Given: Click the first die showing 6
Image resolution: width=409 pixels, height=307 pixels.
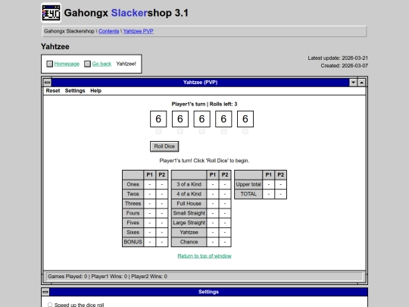Looking at the screenshot, I should (158, 119).
